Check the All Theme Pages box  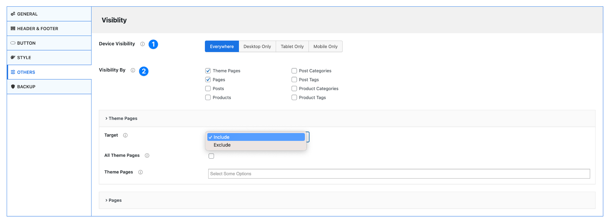[211, 156]
